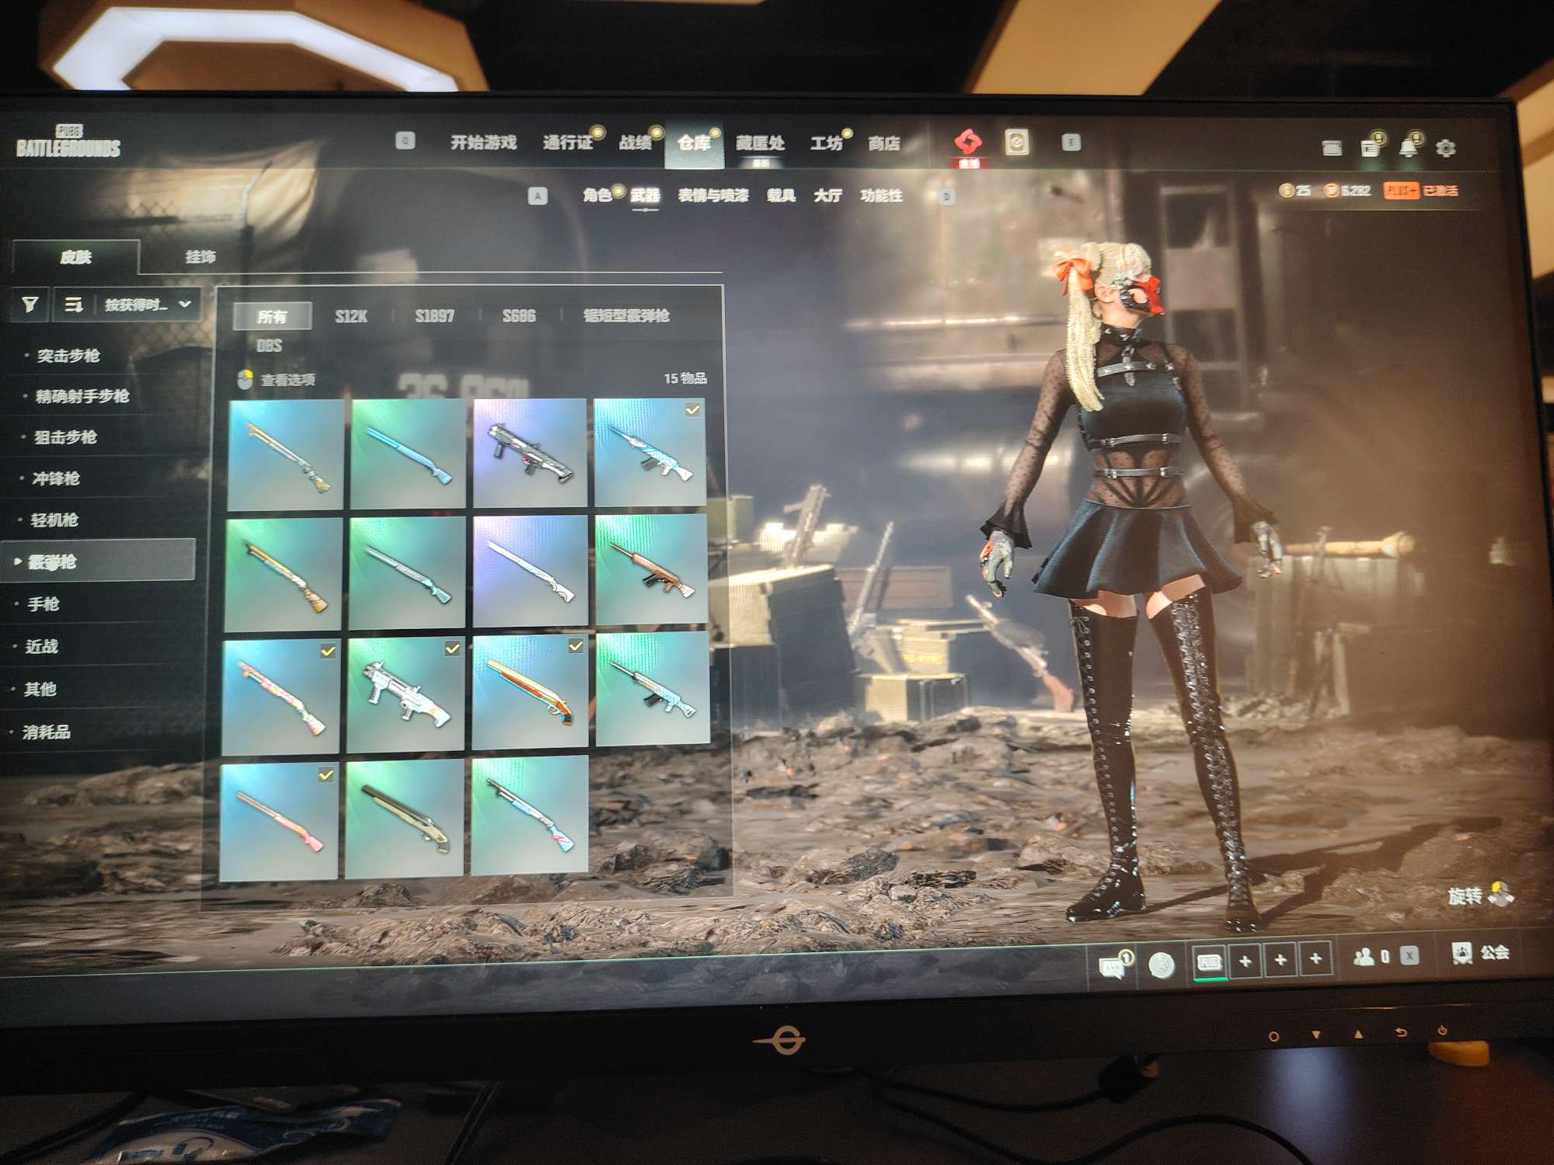This screenshot has width=1554, height=1165.
Task: Click the orange PLUS badge
Action: coord(1401,190)
